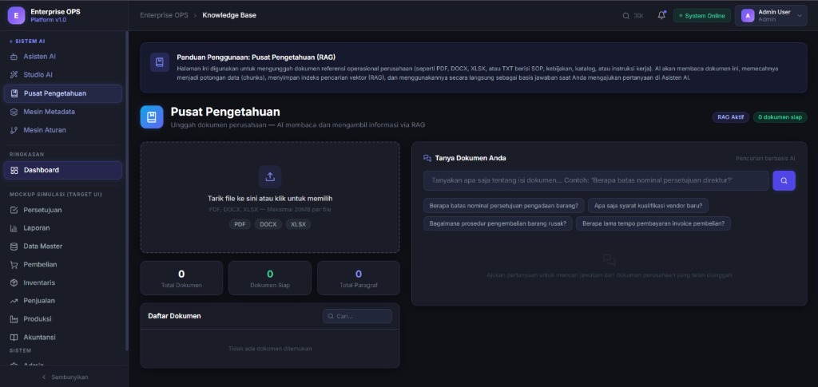
Task: Click the usage guide banner book icon
Action: (x=160, y=62)
